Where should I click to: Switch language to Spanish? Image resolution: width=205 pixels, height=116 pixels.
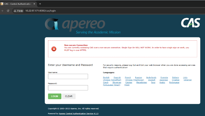pos(117,78)
